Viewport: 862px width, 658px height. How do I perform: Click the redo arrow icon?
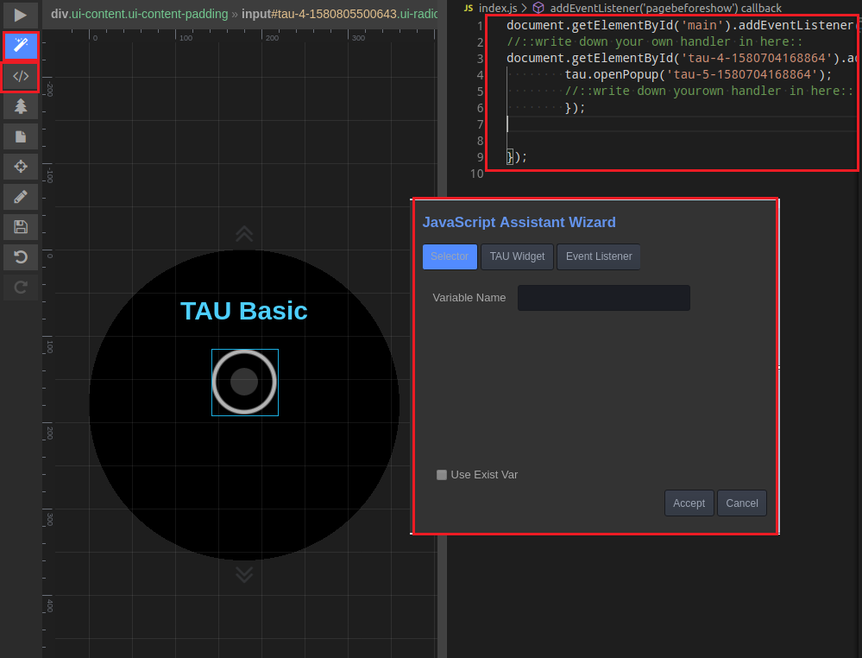pyautogui.click(x=21, y=288)
